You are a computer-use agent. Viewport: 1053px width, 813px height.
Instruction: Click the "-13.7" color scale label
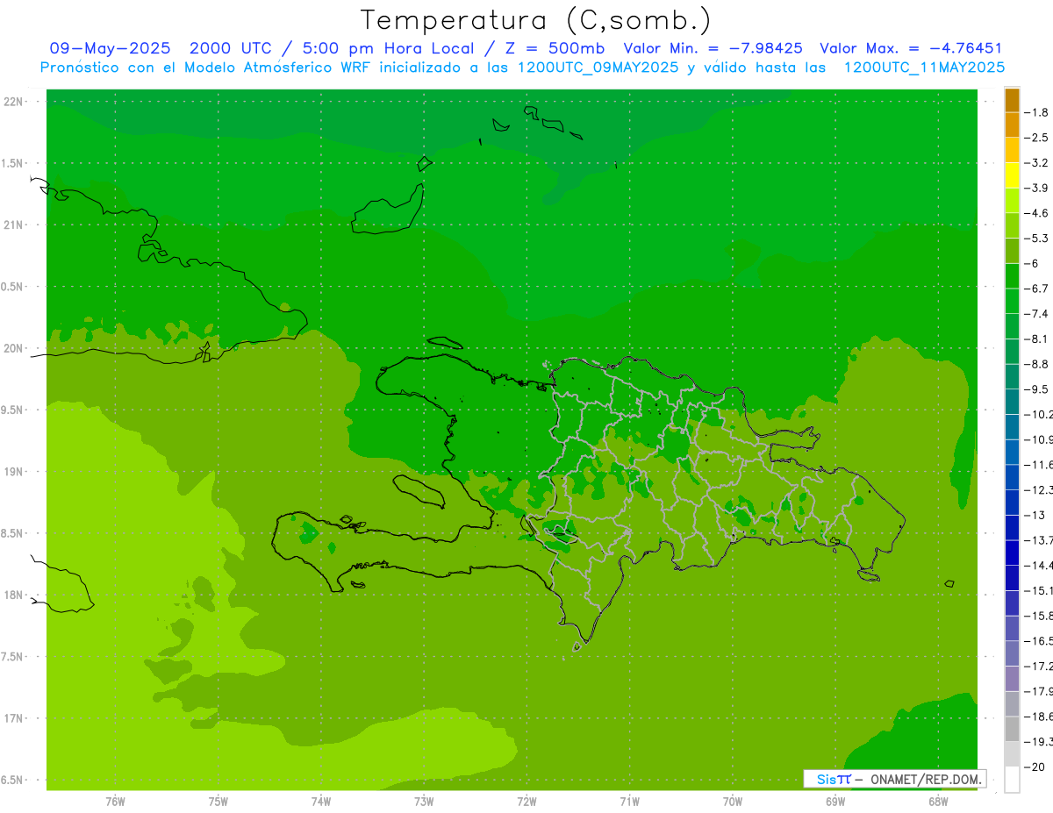pyautogui.click(x=1037, y=540)
